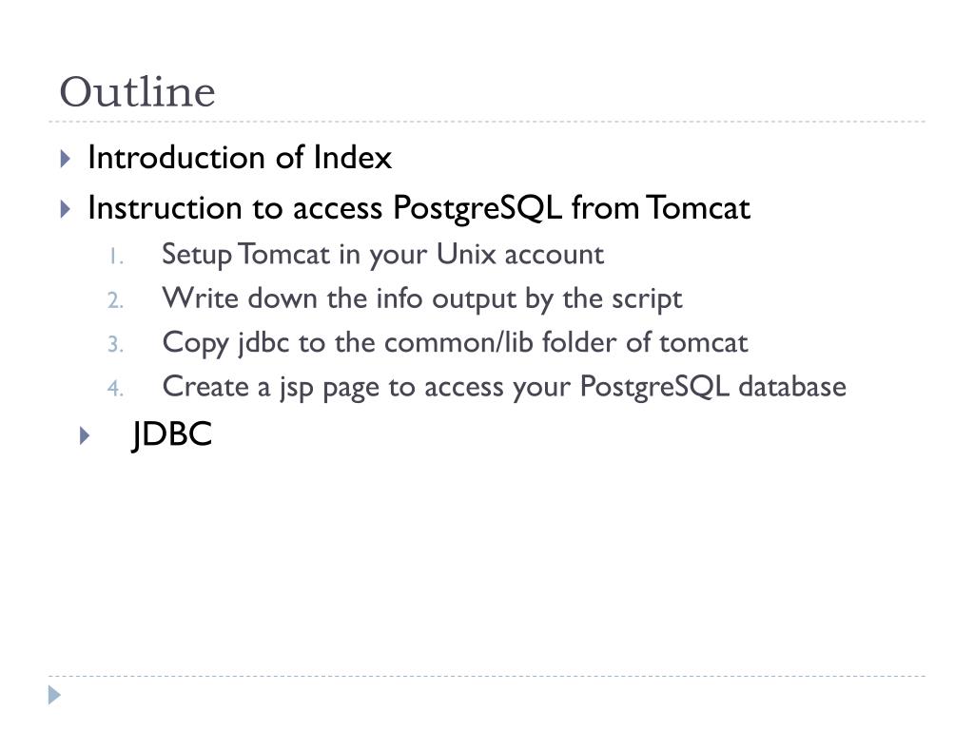
Task: Click the word database in item four
Action: (x=792, y=386)
